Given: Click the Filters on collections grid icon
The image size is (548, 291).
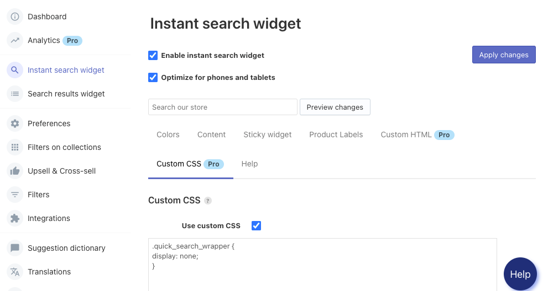Looking at the screenshot, I should coord(15,147).
